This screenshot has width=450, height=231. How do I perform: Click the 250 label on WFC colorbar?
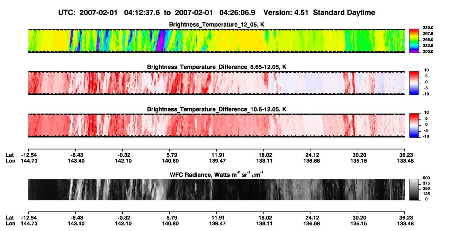point(427,188)
